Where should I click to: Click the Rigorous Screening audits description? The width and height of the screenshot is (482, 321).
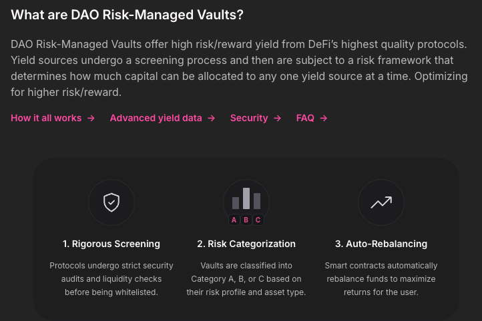click(111, 278)
